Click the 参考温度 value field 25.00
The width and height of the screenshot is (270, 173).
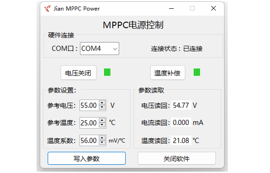[x=89, y=123]
